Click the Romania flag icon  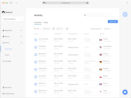101,69
